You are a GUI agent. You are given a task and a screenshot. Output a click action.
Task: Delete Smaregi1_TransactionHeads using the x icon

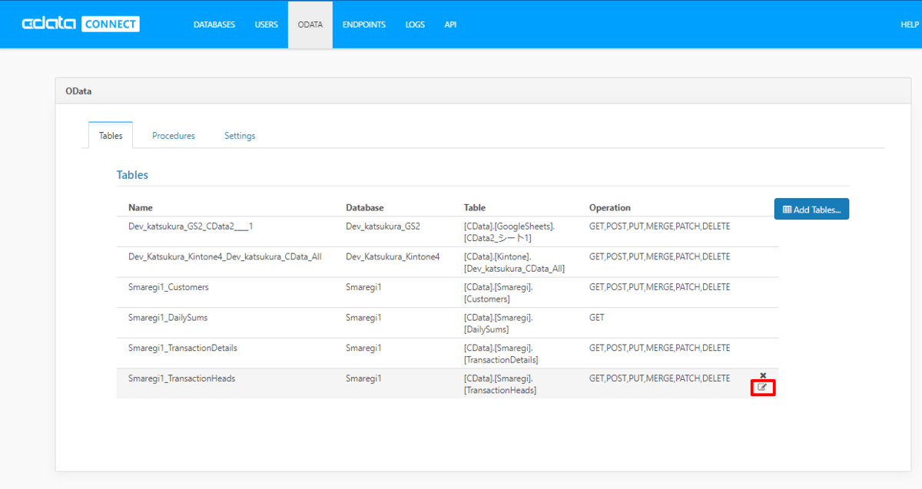(763, 375)
